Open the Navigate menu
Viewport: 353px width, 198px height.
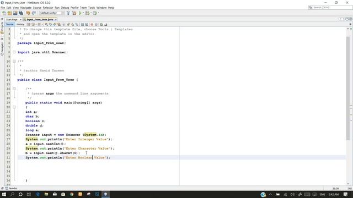point(26,8)
